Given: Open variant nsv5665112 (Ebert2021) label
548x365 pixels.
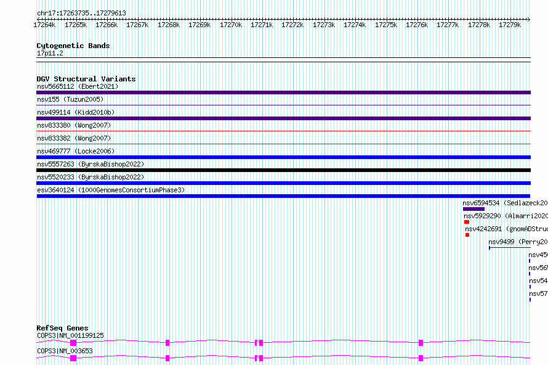Looking at the screenshot, I should pyautogui.click(x=78, y=86).
